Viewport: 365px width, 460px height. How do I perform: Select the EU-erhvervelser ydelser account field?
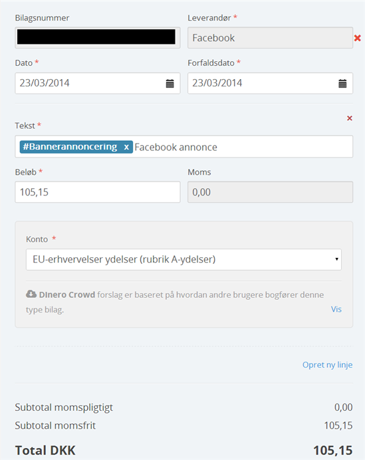pos(183,259)
